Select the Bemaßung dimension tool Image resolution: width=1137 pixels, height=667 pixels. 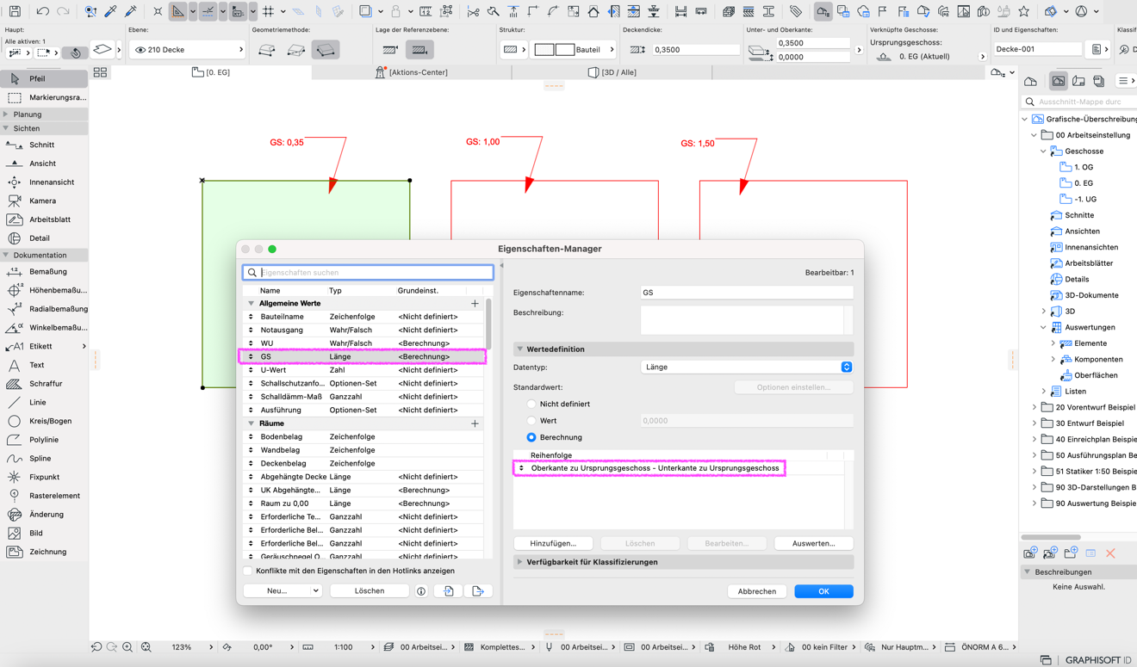point(44,271)
